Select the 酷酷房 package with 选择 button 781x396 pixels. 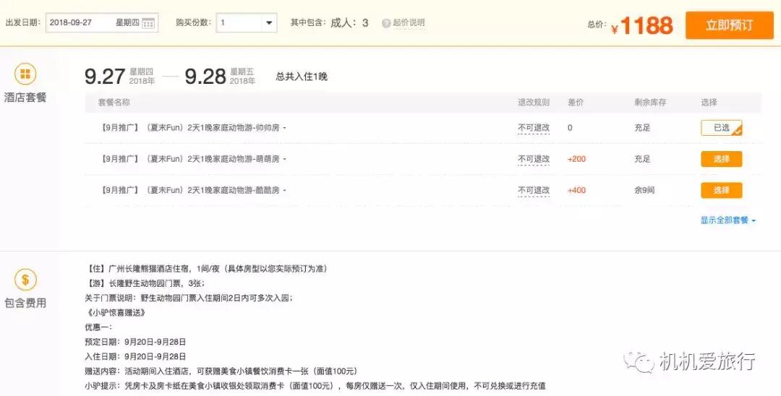[x=721, y=191]
